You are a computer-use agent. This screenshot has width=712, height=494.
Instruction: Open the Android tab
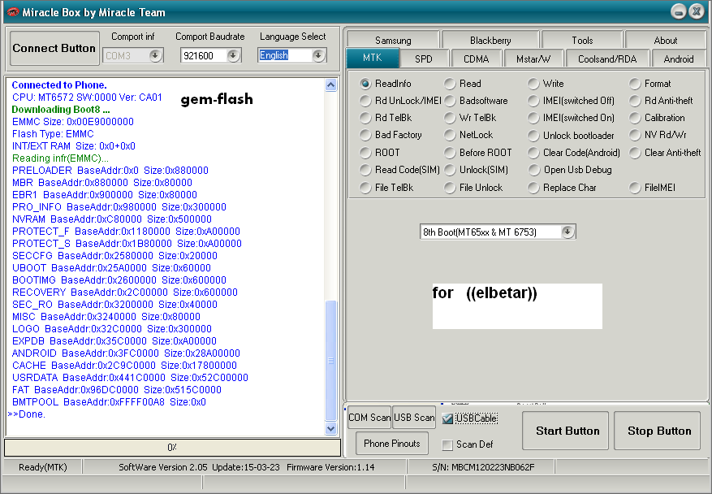click(x=679, y=59)
